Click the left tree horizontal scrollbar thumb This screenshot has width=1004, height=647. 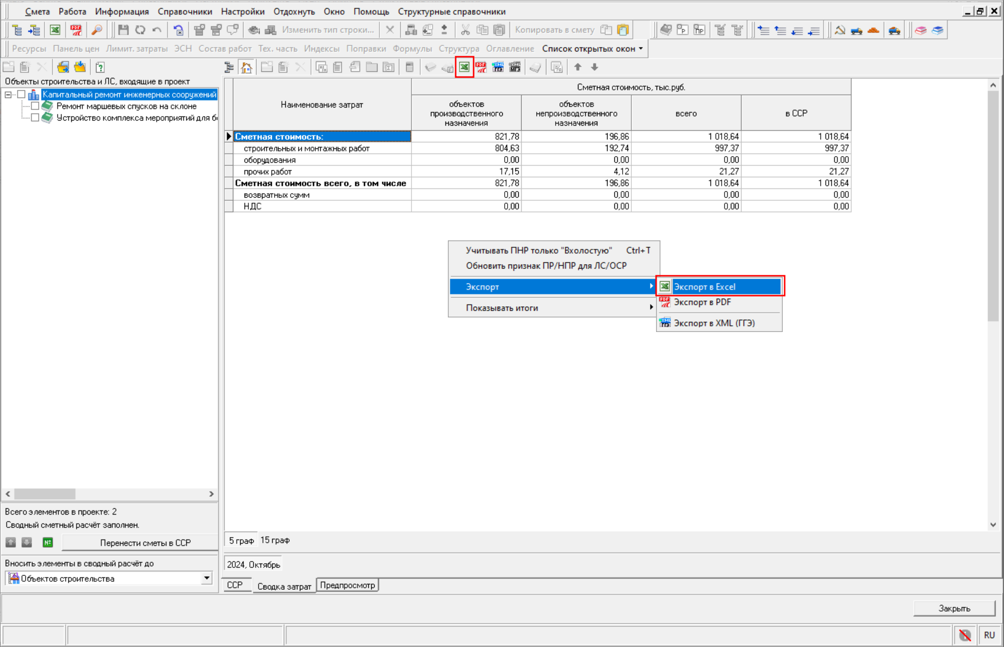click(45, 493)
